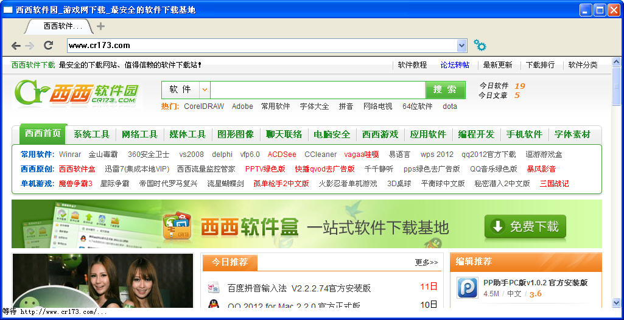Open the qq2012官方下载 link
Image resolution: width=624 pixels, height=320 pixels.
point(489,155)
